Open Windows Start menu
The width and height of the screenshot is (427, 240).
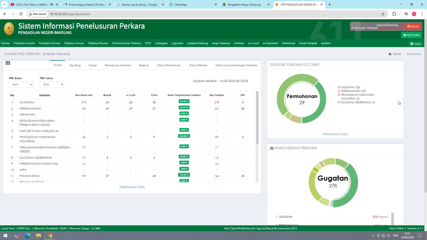tap(5, 235)
